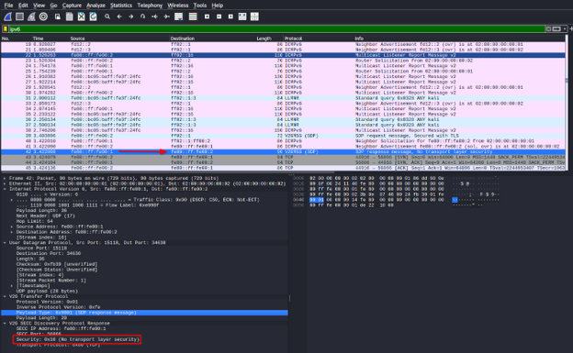Screen dimensions: 573x353
Task: Open the Analyze menu
Action: tap(95, 6)
